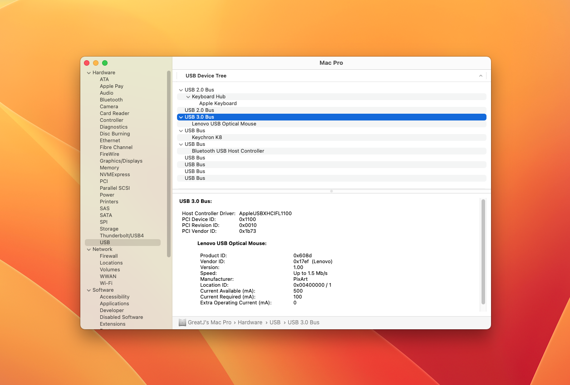Open Diagnostics in the sidebar

pyautogui.click(x=113, y=127)
